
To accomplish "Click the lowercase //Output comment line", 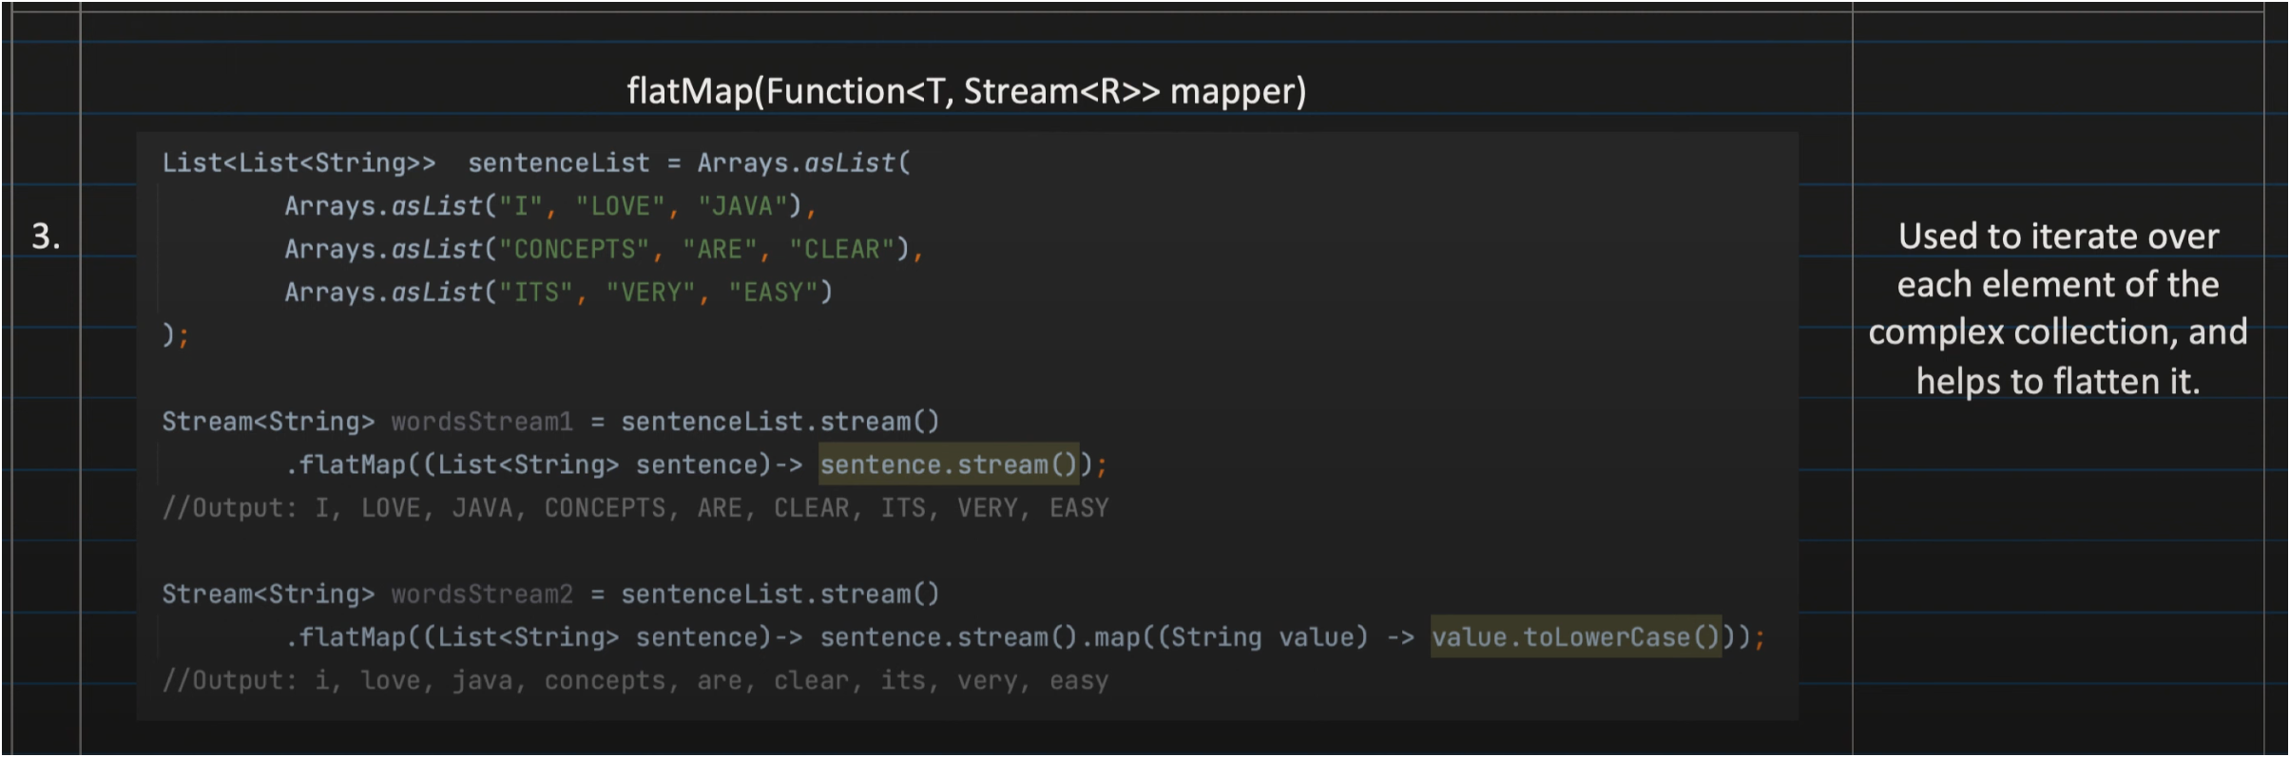I will [x=635, y=681].
